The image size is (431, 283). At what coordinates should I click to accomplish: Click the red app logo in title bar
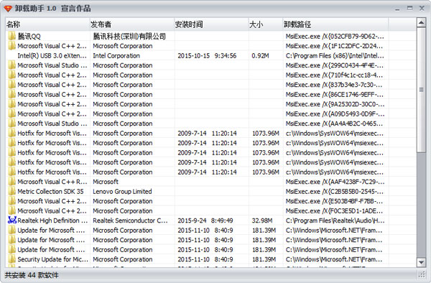8,9
